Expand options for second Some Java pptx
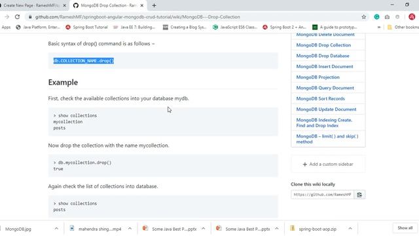 pos(276,229)
